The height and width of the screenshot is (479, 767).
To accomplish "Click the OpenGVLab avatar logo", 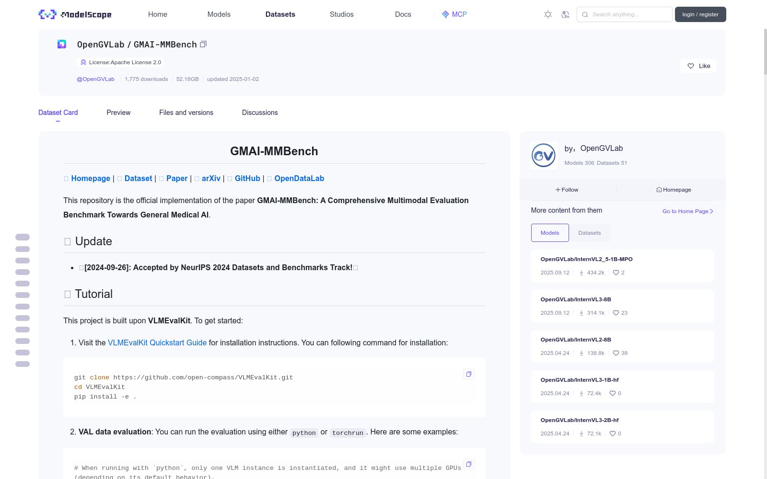I will [544, 155].
